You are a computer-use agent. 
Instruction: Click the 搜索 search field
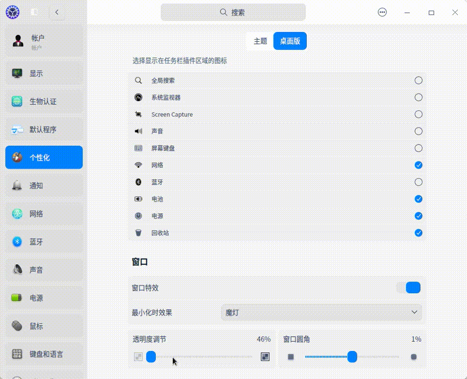pyautogui.click(x=233, y=12)
